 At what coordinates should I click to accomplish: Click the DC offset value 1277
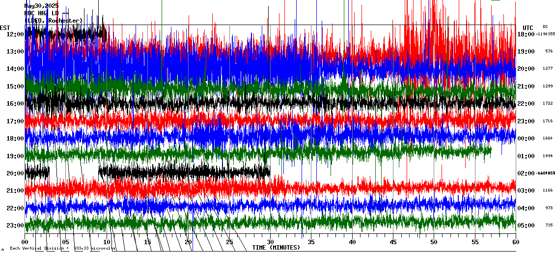549,69
